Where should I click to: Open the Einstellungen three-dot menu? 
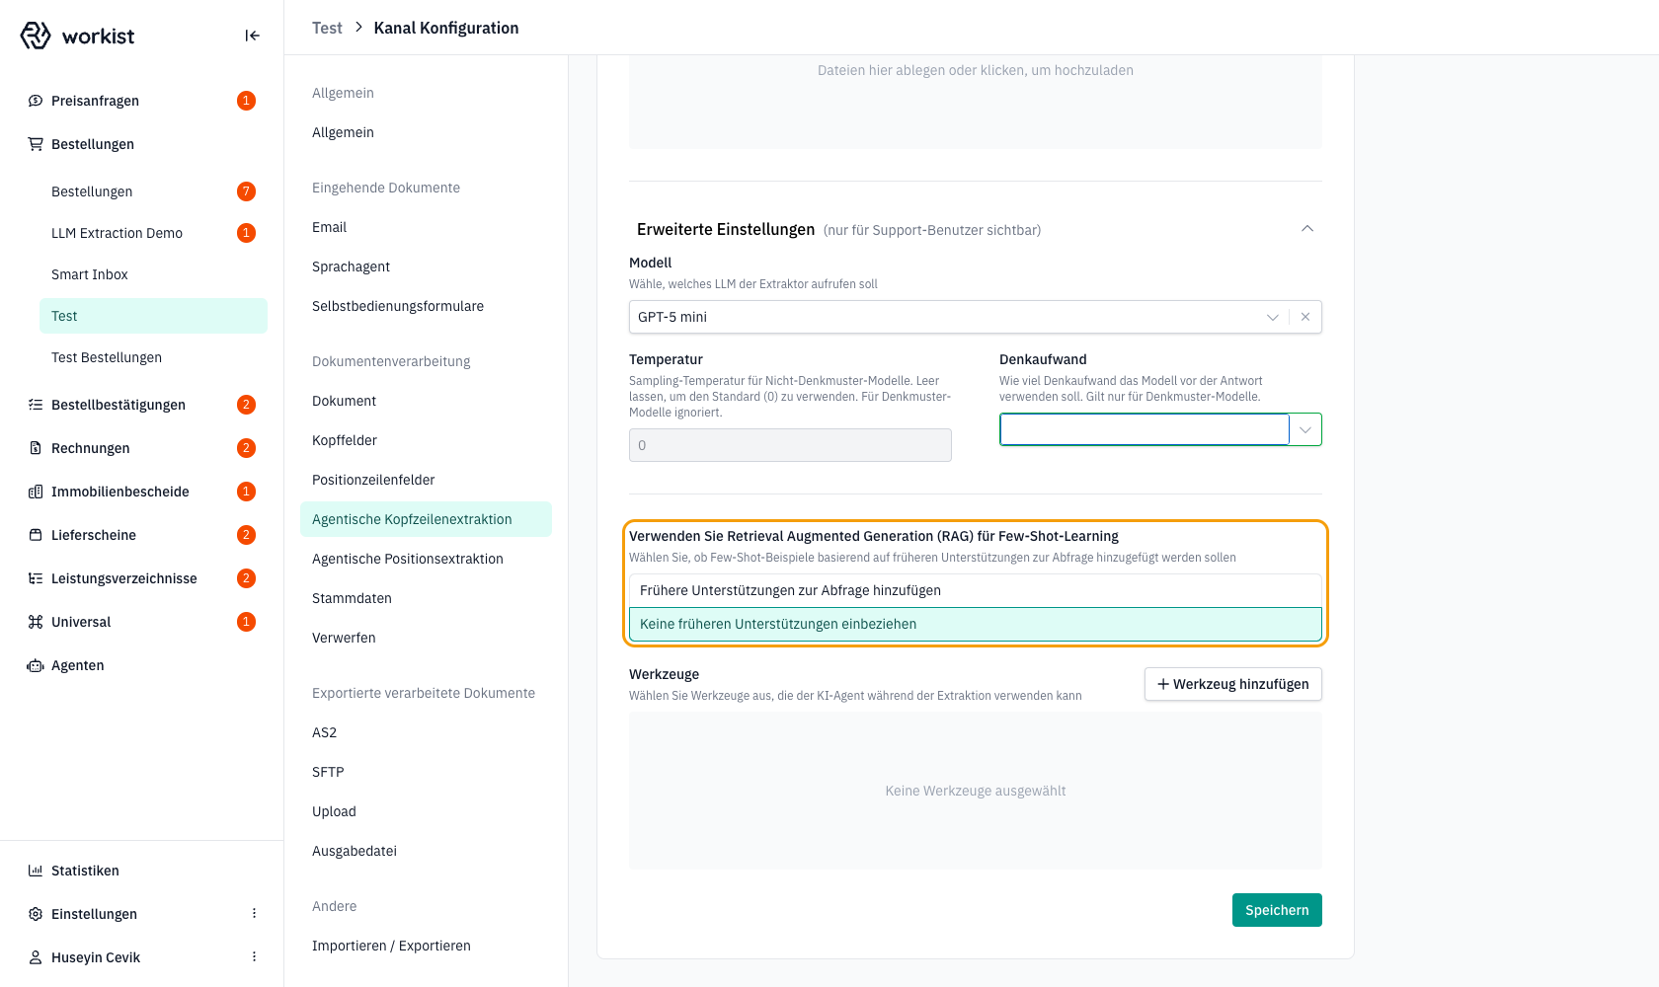pos(254,914)
